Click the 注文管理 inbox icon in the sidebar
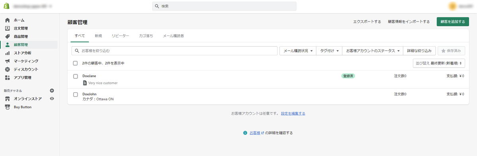The image size is (477, 156). tap(7, 28)
